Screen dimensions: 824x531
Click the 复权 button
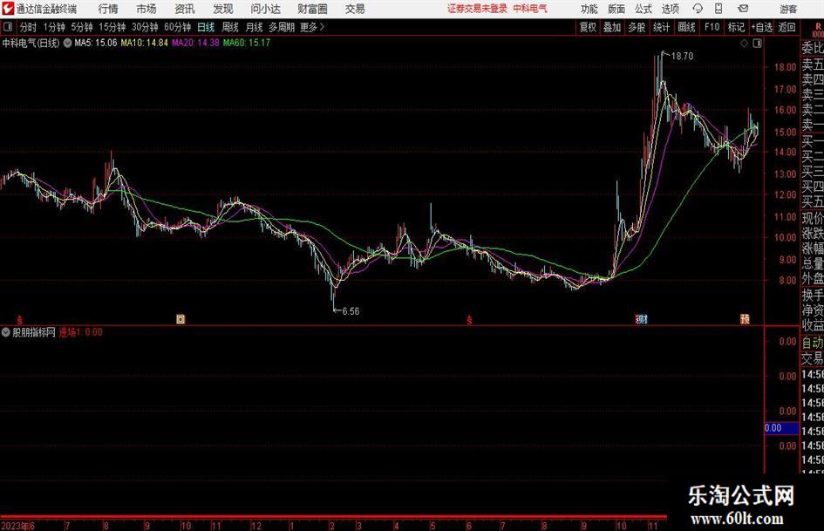click(x=588, y=27)
